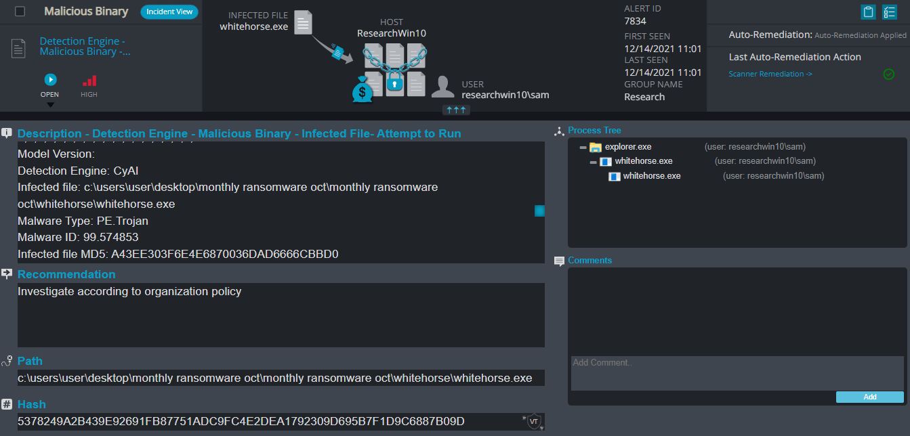Click the money bag ransomware icon
The height and width of the screenshot is (436, 910).
point(363,89)
